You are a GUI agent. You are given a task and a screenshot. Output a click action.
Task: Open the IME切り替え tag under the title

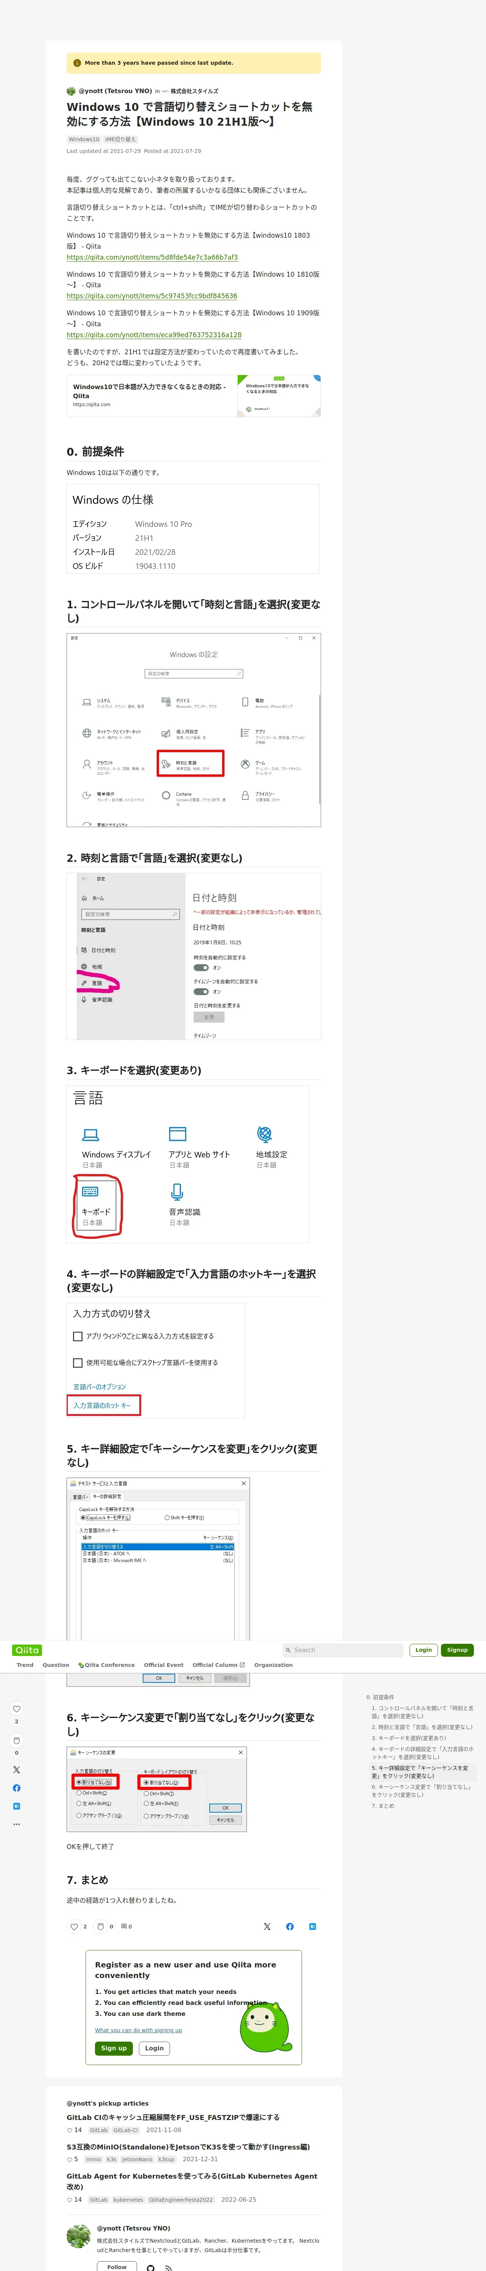point(121,139)
